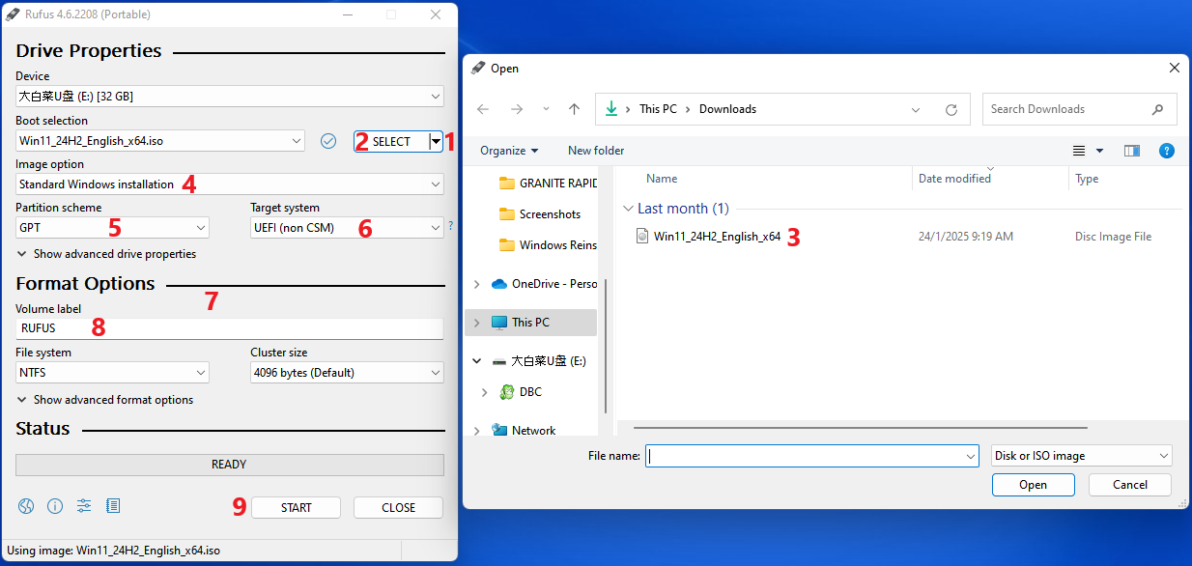Open the Organize menu
The width and height of the screenshot is (1192, 566).
point(509,151)
